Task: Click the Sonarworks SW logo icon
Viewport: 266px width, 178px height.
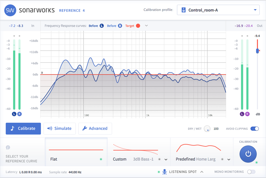Action: (10, 10)
